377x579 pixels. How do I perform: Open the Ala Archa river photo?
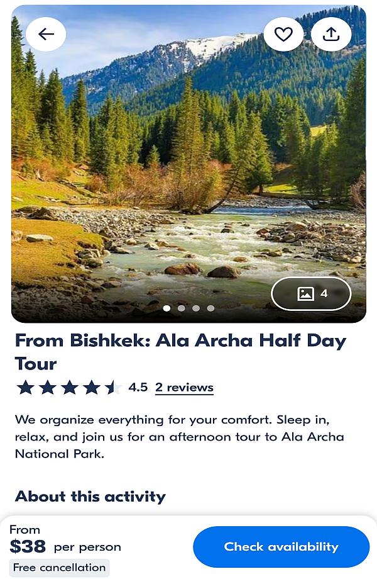tap(188, 164)
